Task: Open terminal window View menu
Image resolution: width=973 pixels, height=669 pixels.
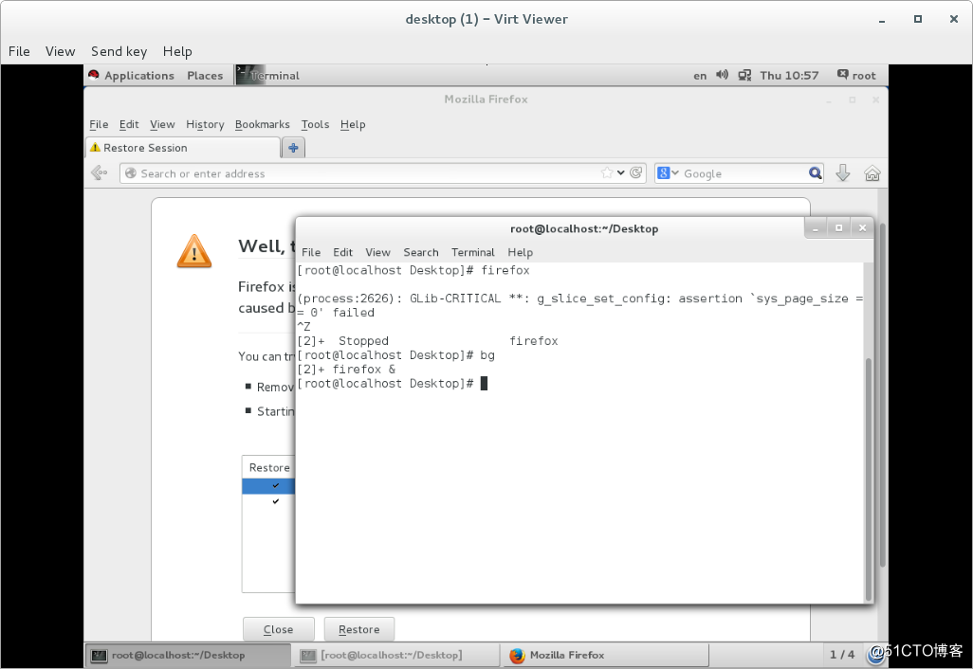Action: [x=377, y=252]
